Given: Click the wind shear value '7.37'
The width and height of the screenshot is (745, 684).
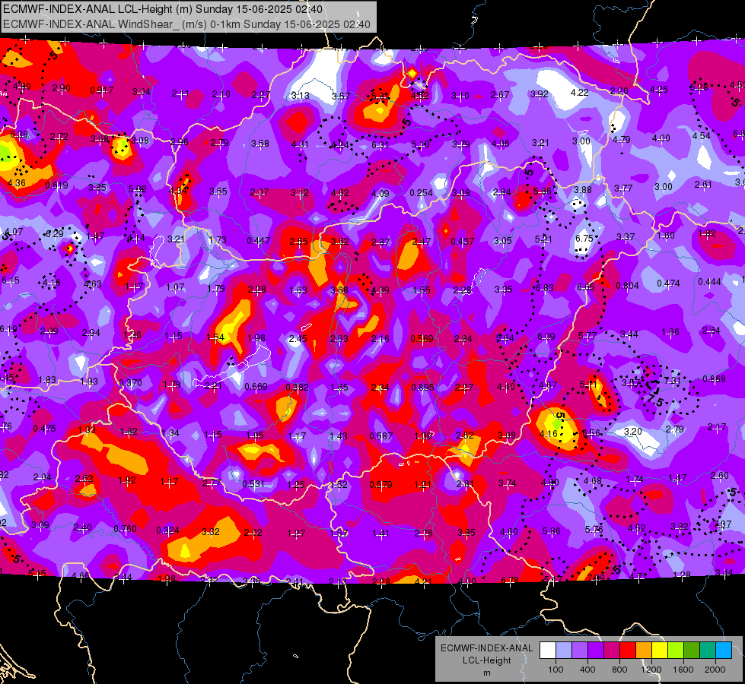Looking at the screenshot, I should [723, 524].
